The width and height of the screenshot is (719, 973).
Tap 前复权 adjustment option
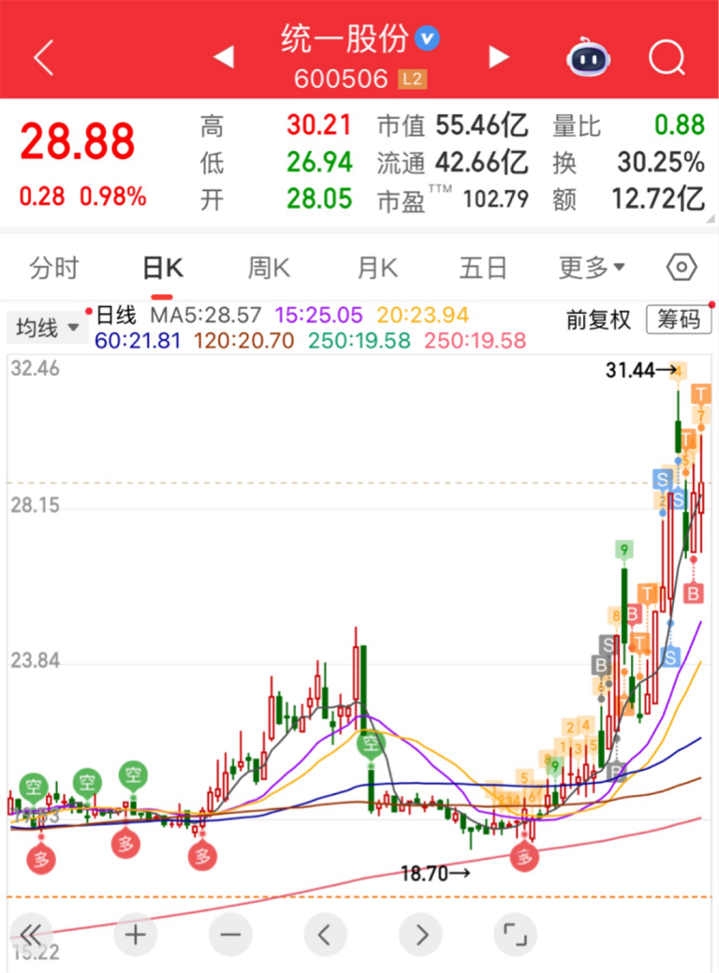click(598, 320)
